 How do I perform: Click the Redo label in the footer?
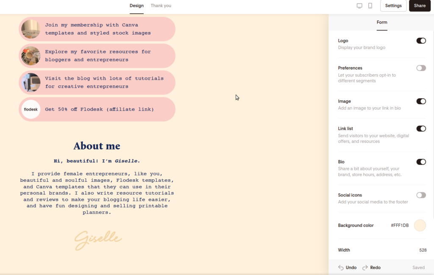point(376,267)
